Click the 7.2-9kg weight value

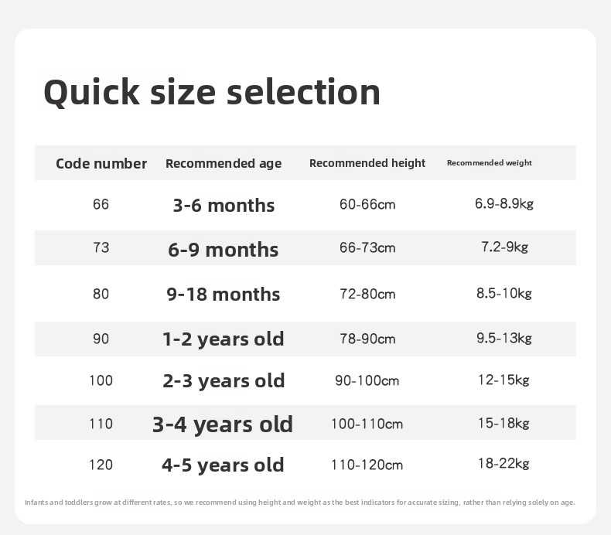tap(504, 247)
